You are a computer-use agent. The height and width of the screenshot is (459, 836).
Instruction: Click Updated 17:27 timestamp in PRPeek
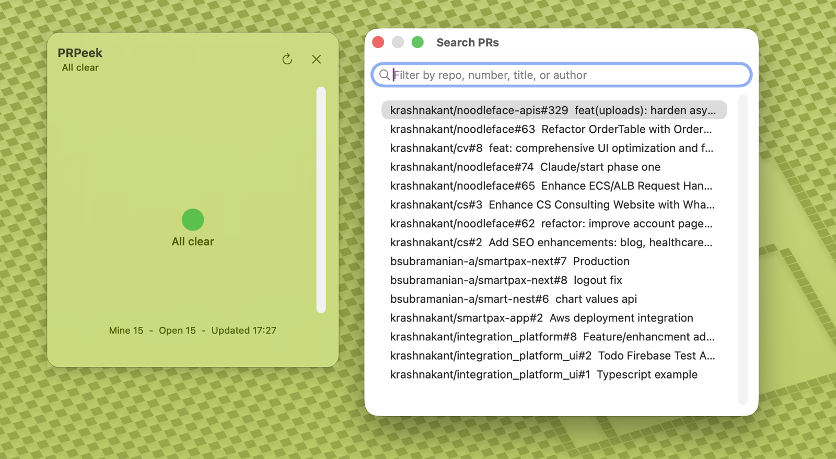point(243,330)
